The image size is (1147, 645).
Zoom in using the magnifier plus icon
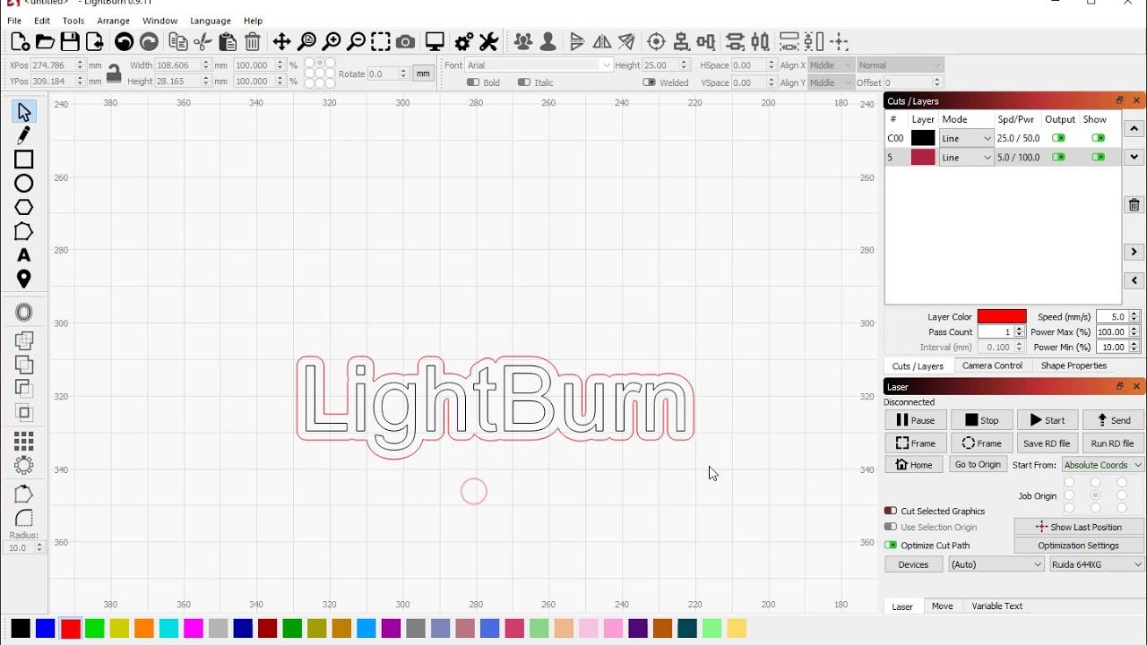(x=332, y=41)
